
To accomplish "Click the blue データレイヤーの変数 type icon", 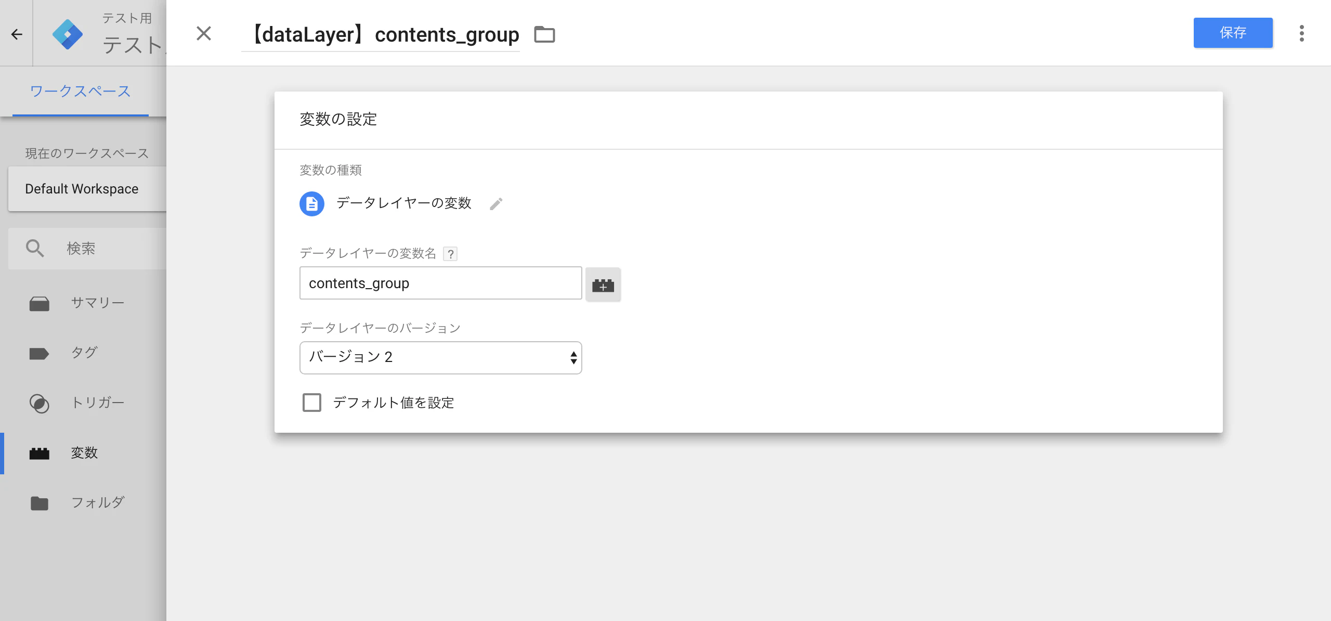I will 312,203.
